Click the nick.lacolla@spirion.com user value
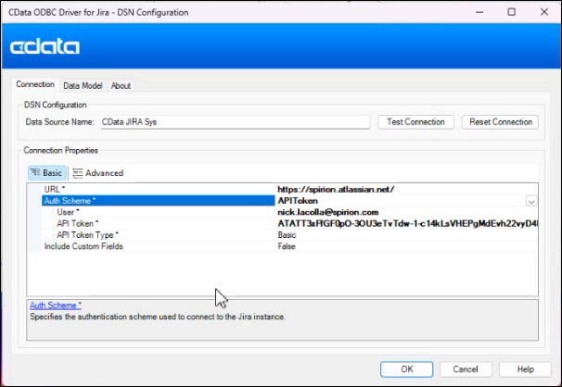The width and height of the screenshot is (562, 387). (328, 212)
